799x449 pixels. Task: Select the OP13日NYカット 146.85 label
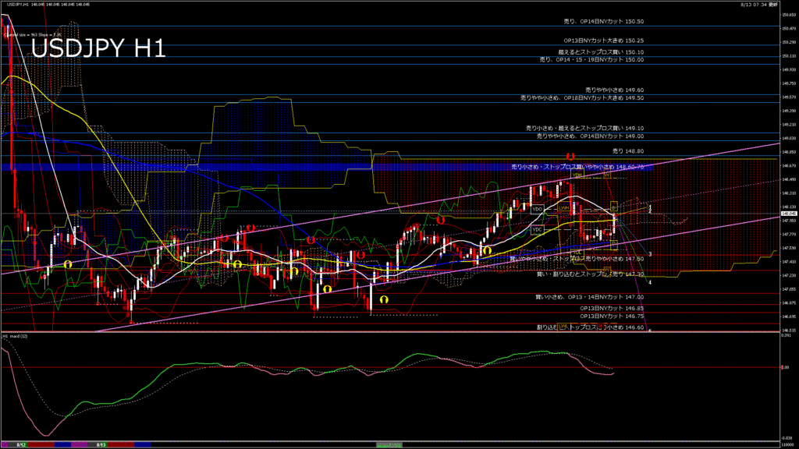tap(612, 308)
